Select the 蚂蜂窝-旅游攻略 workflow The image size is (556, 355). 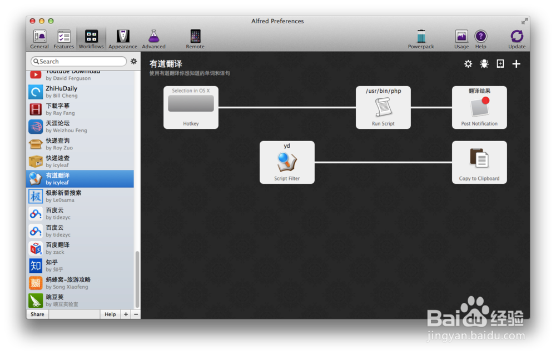tap(81, 283)
